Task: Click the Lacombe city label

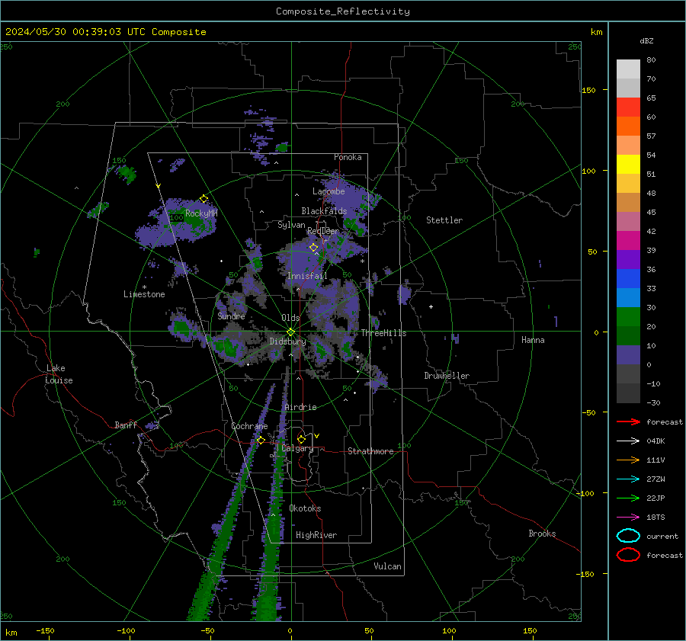Action: [x=329, y=191]
